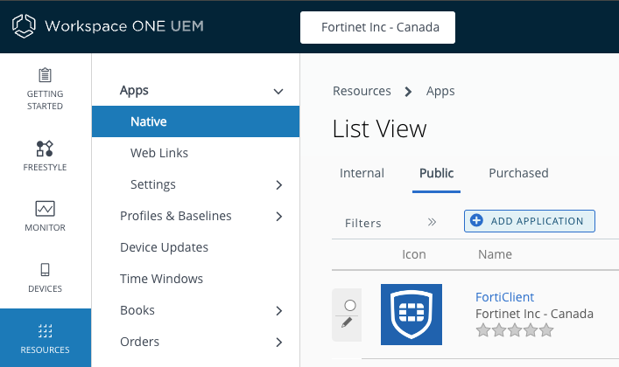Collapse the Apps menu chevron
619x367 pixels.
pyautogui.click(x=278, y=91)
